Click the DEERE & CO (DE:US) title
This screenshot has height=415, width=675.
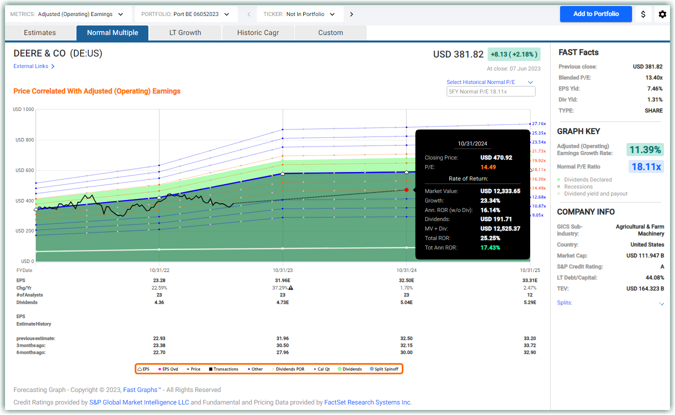58,53
